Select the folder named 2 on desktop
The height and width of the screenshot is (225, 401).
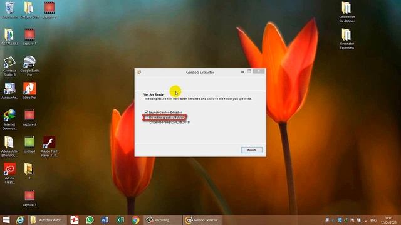(x=29, y=171)
